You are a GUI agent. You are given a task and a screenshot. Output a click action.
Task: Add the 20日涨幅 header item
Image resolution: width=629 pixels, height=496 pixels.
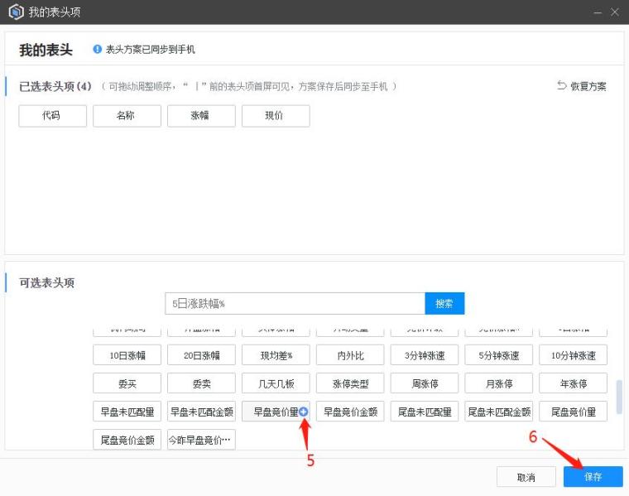(x=201, y=355)
